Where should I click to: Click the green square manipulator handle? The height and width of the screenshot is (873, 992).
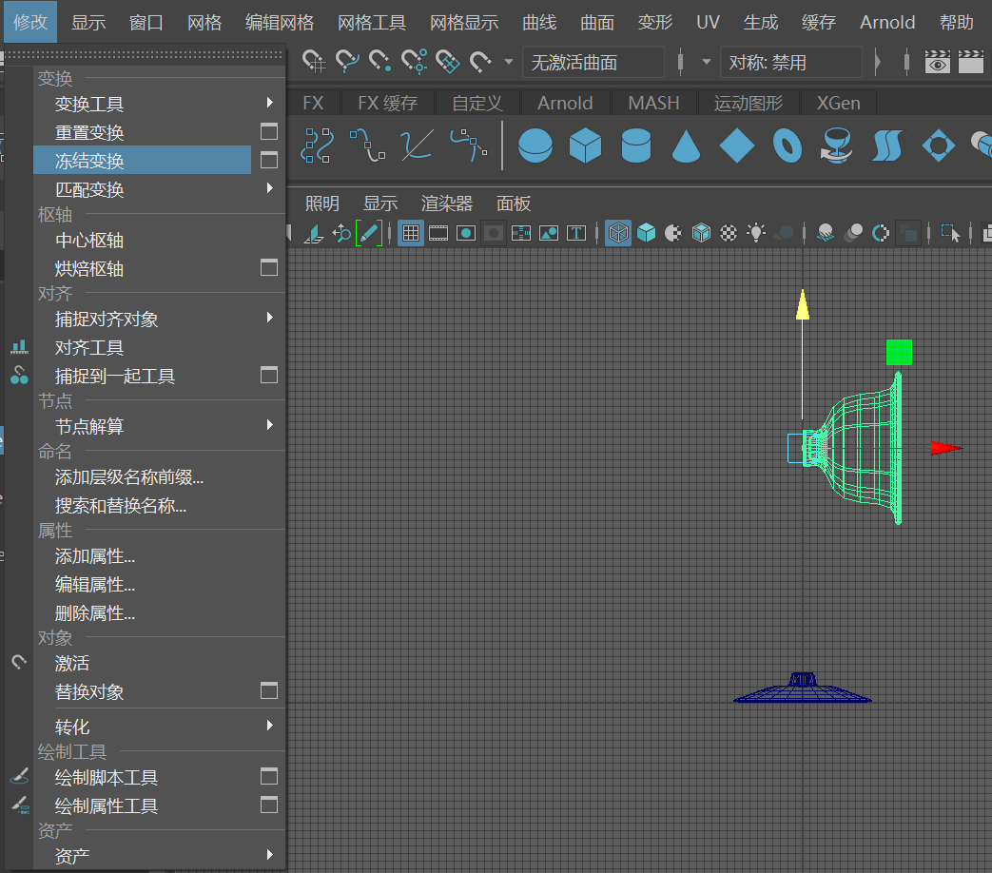[x=899, y=353]
